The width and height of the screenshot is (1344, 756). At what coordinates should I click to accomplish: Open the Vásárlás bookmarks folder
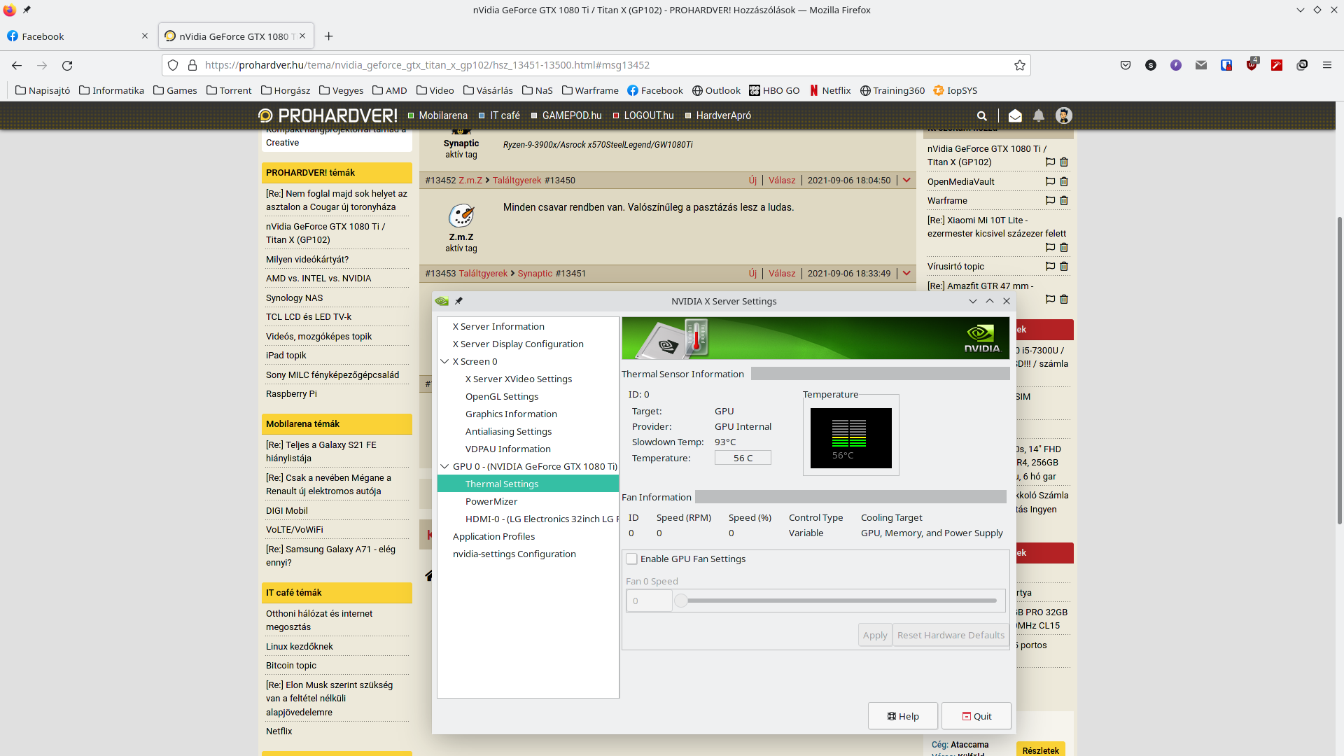coord(488,90)
